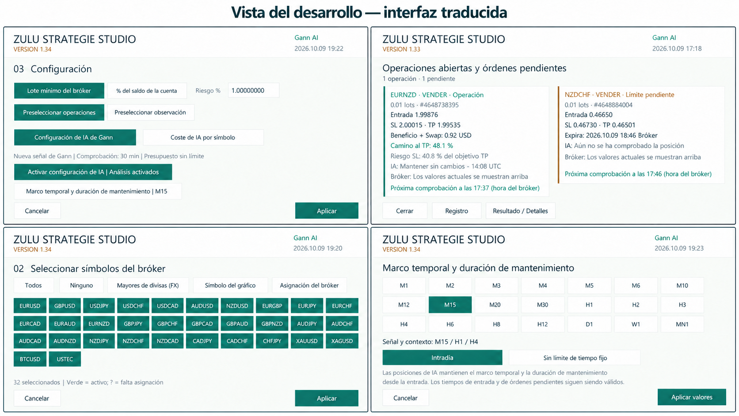Viewport: 739px width, 416px height.
Task: Toggle the XAUUSD symbol
Action: pyautogui.click(x=307, y=341)
